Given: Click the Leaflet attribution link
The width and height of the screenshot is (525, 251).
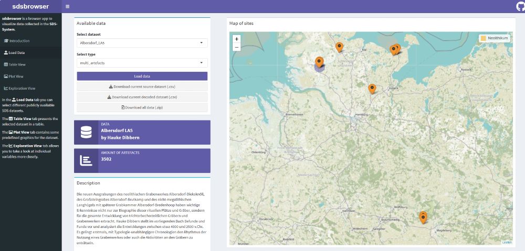Looking at the screenshot, I should pos(507,242).
